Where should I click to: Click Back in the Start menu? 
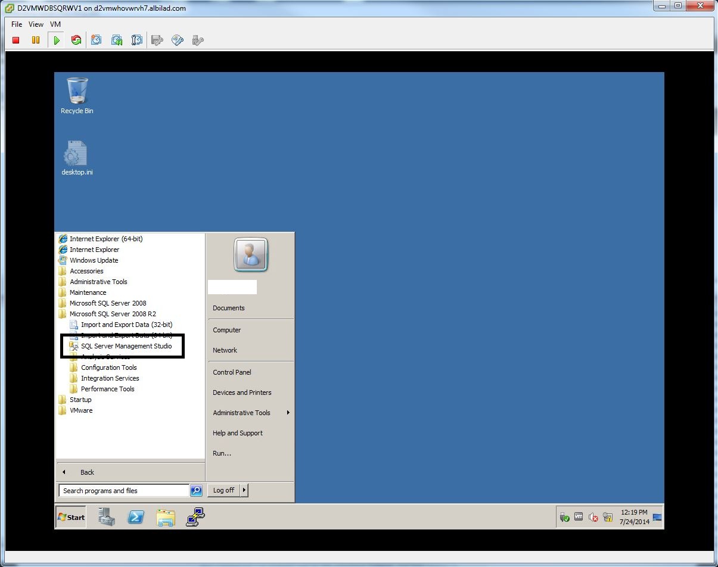coord(87,472)
